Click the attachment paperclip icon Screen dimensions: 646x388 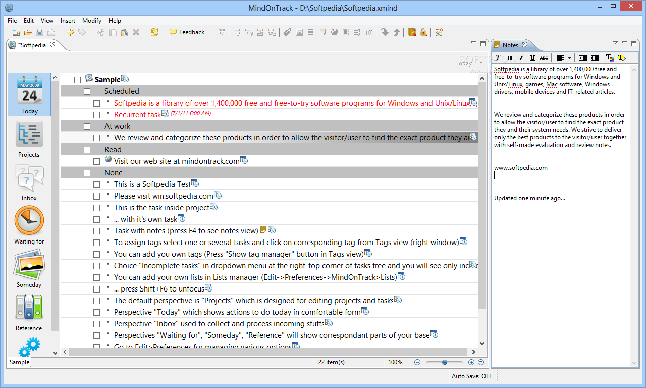287,32
